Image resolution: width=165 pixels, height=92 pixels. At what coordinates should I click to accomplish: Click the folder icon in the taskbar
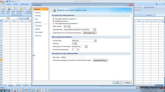click(32, 90)
